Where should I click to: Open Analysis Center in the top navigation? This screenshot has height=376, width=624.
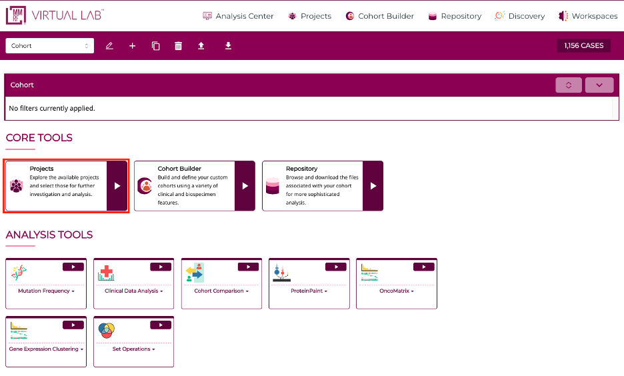(238, 16)
